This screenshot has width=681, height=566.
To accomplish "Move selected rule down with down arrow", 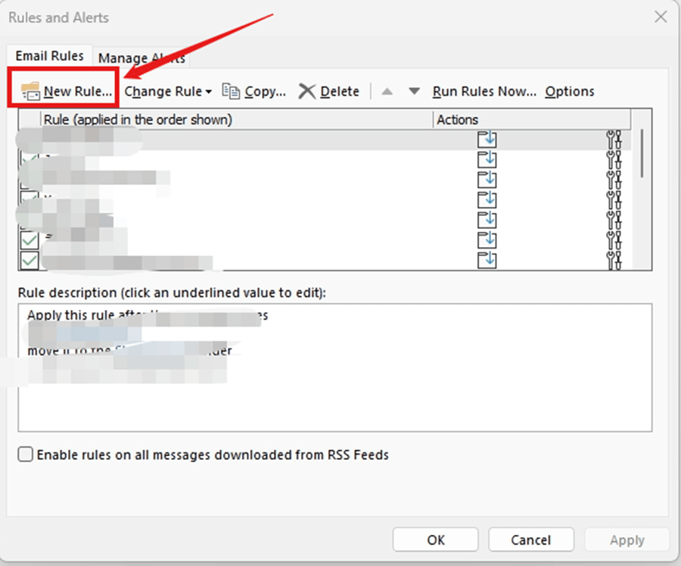I will (x=414, y=92).
